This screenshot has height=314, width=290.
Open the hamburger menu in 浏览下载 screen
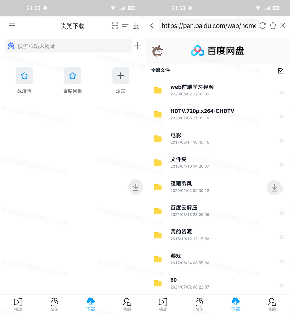point(12,25)
